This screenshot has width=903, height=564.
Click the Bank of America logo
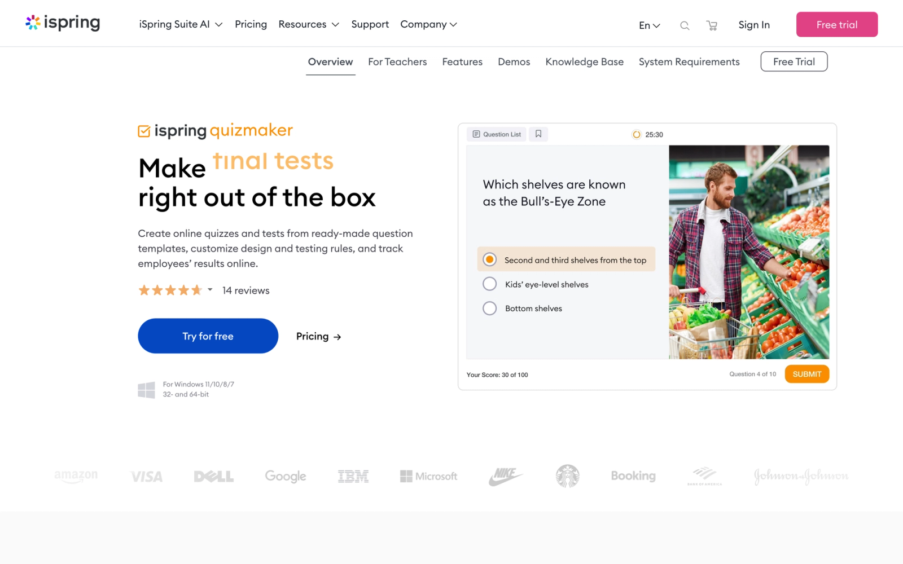click(704, 477)
